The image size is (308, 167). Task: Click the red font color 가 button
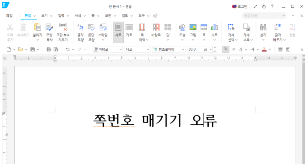point(264,49)
